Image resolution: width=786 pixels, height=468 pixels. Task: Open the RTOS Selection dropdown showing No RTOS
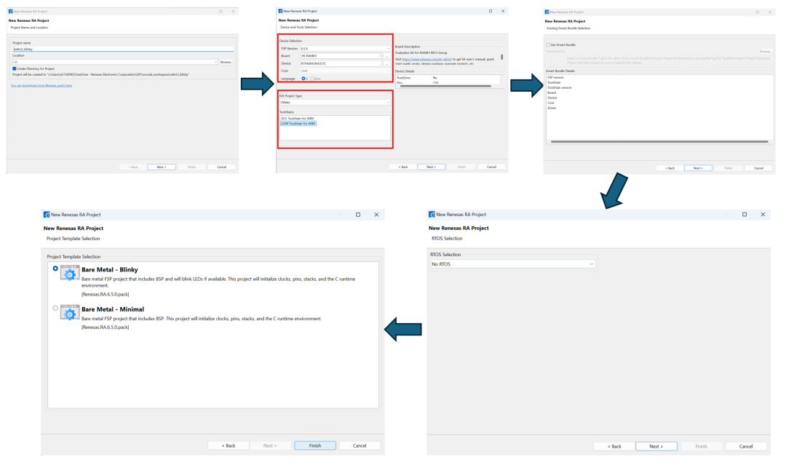513,264
